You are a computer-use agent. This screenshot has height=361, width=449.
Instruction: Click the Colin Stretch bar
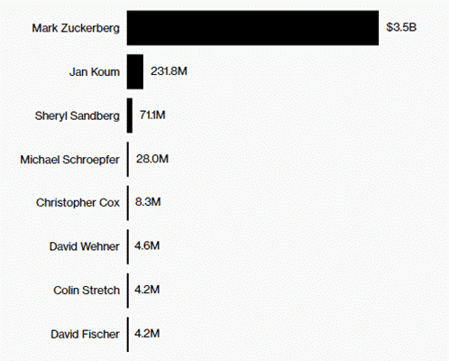pos(128,291)
